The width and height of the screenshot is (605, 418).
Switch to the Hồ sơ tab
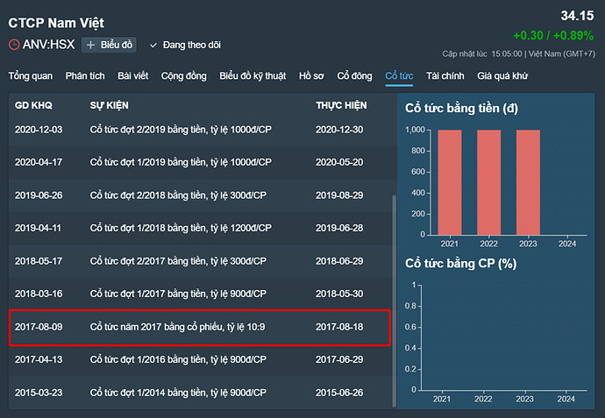(x=311, y=75)
